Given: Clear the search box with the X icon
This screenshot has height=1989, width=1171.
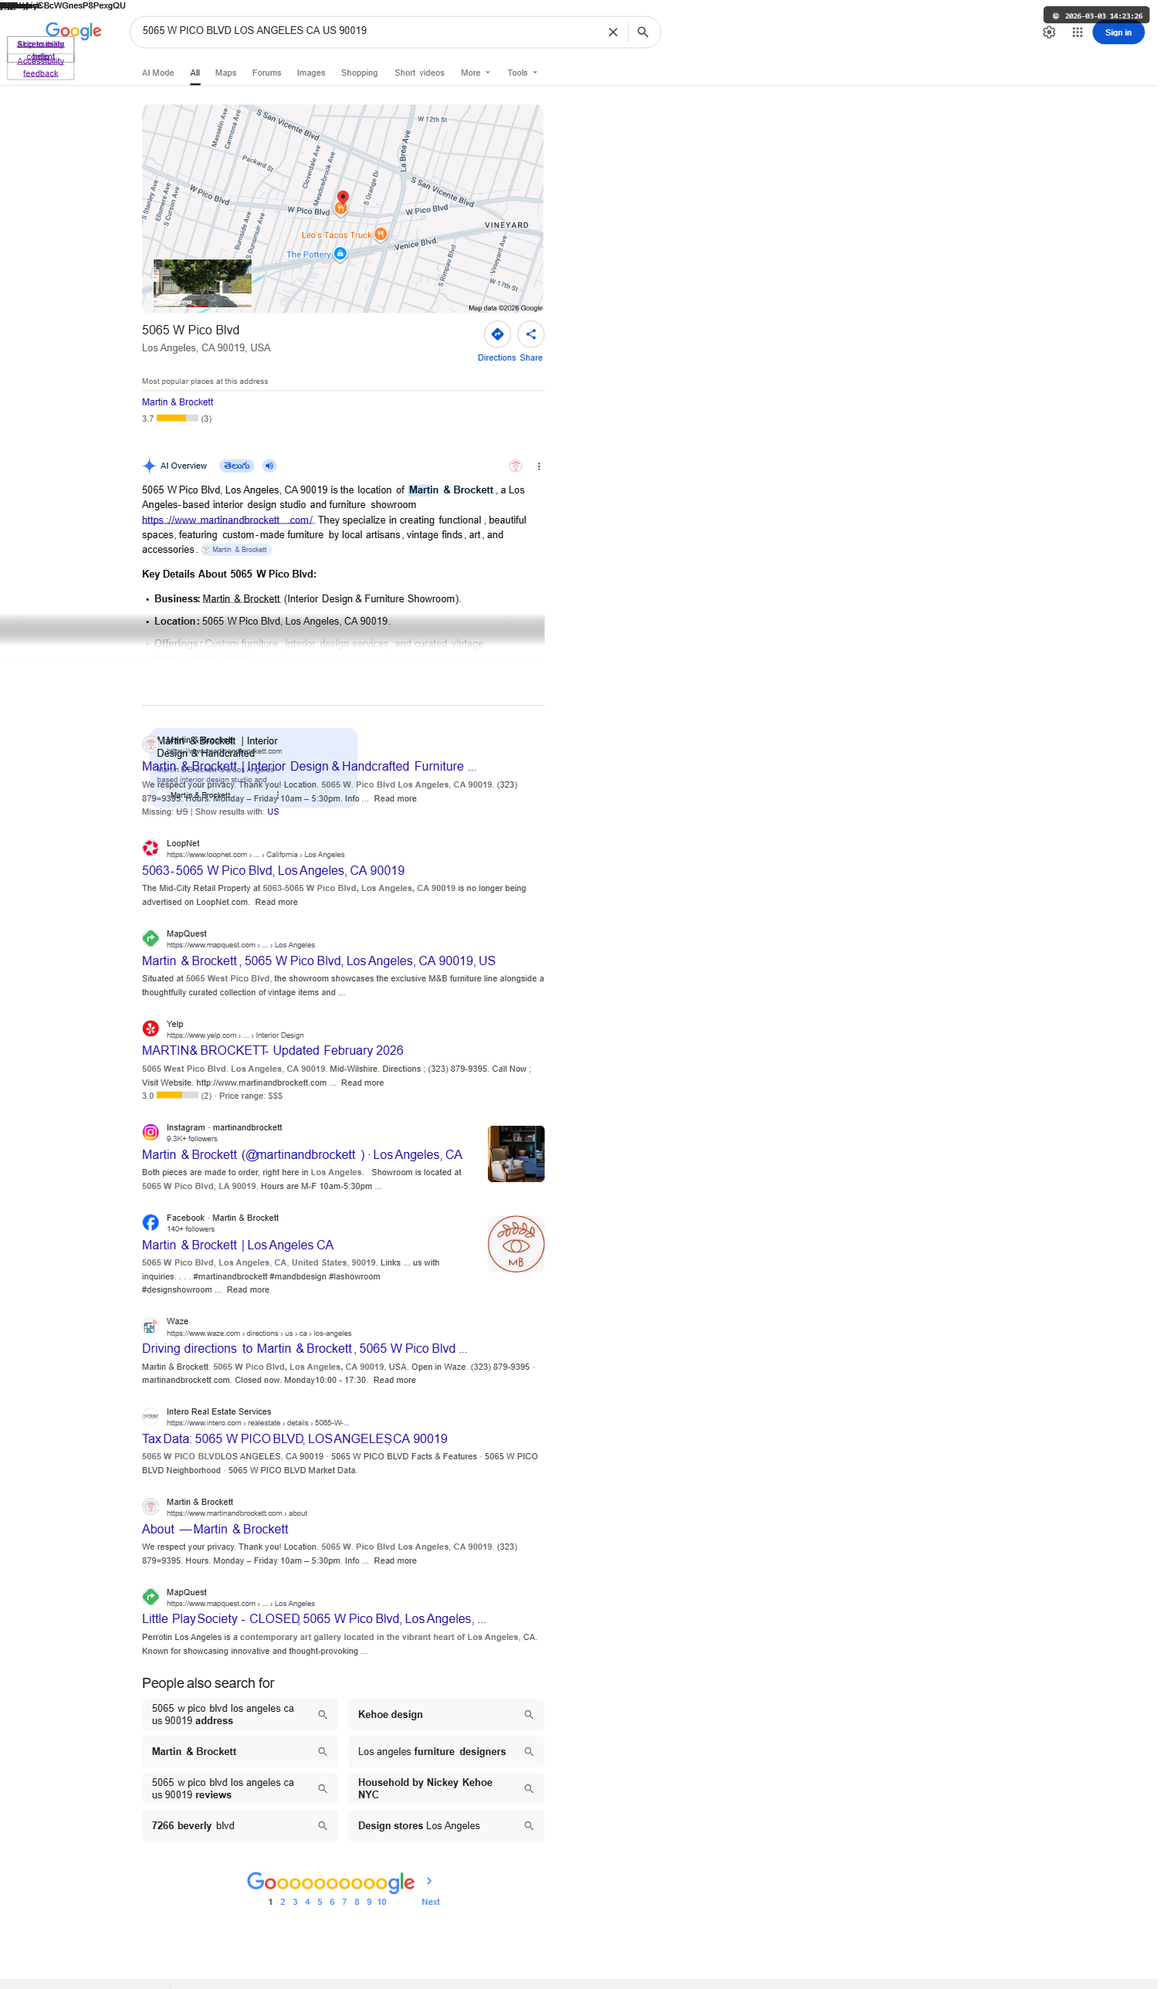Looking at the screenshot, I should 619,32.
